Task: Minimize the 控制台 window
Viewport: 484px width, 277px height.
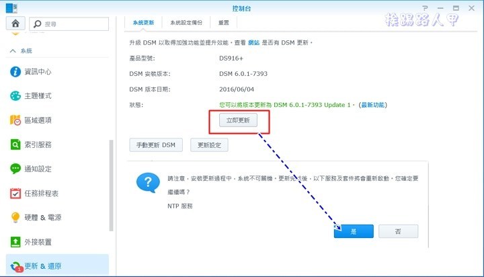Action: tap(440, 8)
